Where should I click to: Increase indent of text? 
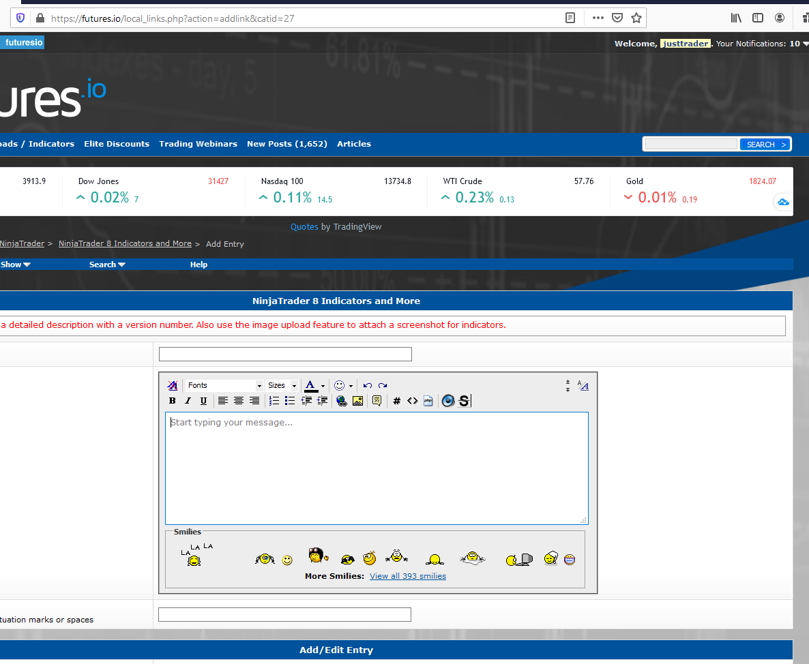[322, 401]
